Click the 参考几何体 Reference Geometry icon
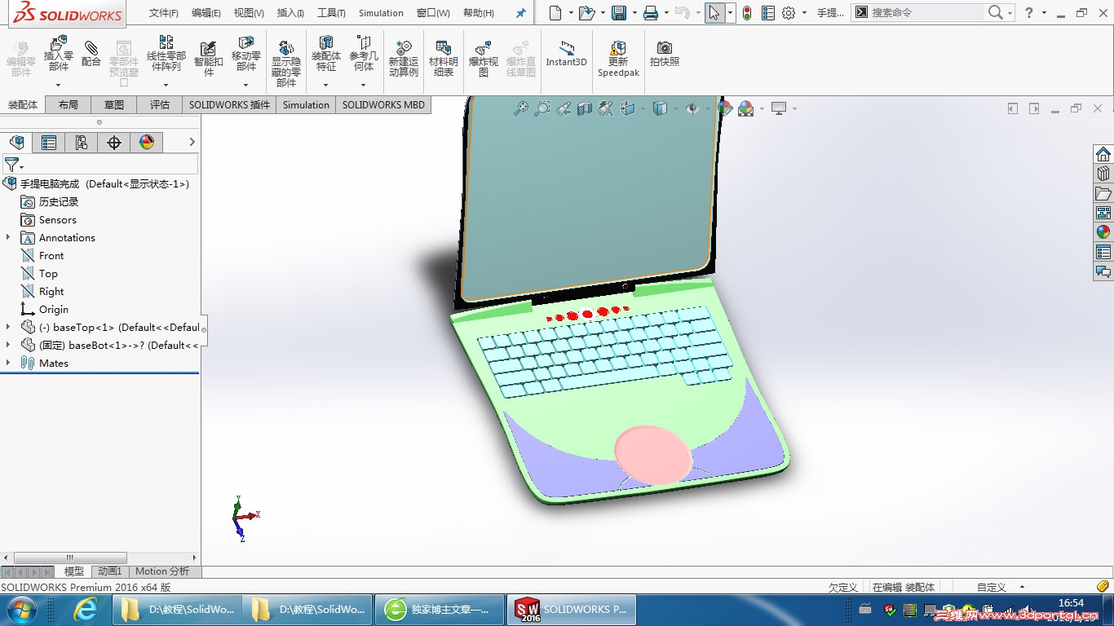The width and height of the screenshot is (1114, 626). [x=364, y=54]
